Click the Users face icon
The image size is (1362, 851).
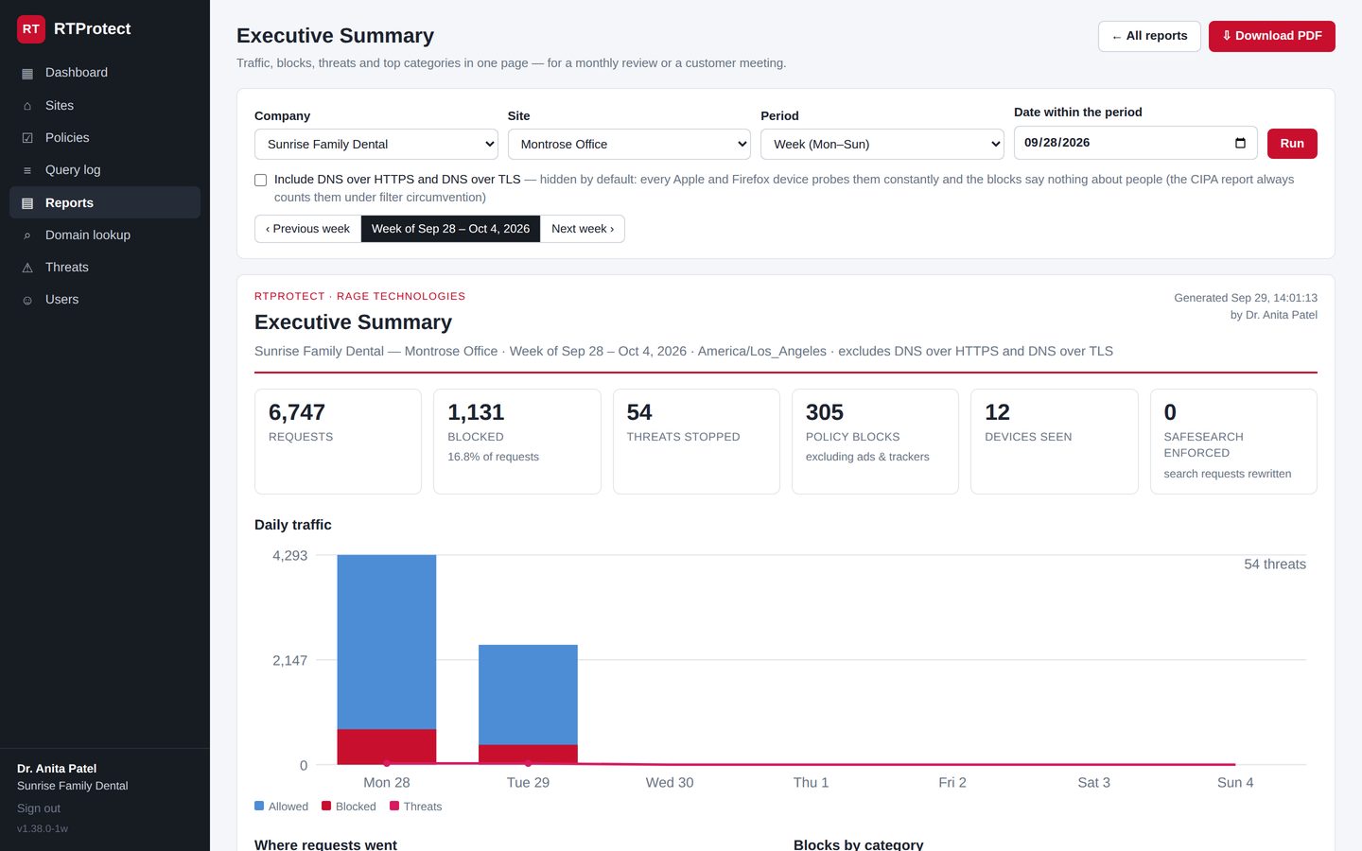coord(27,300)
